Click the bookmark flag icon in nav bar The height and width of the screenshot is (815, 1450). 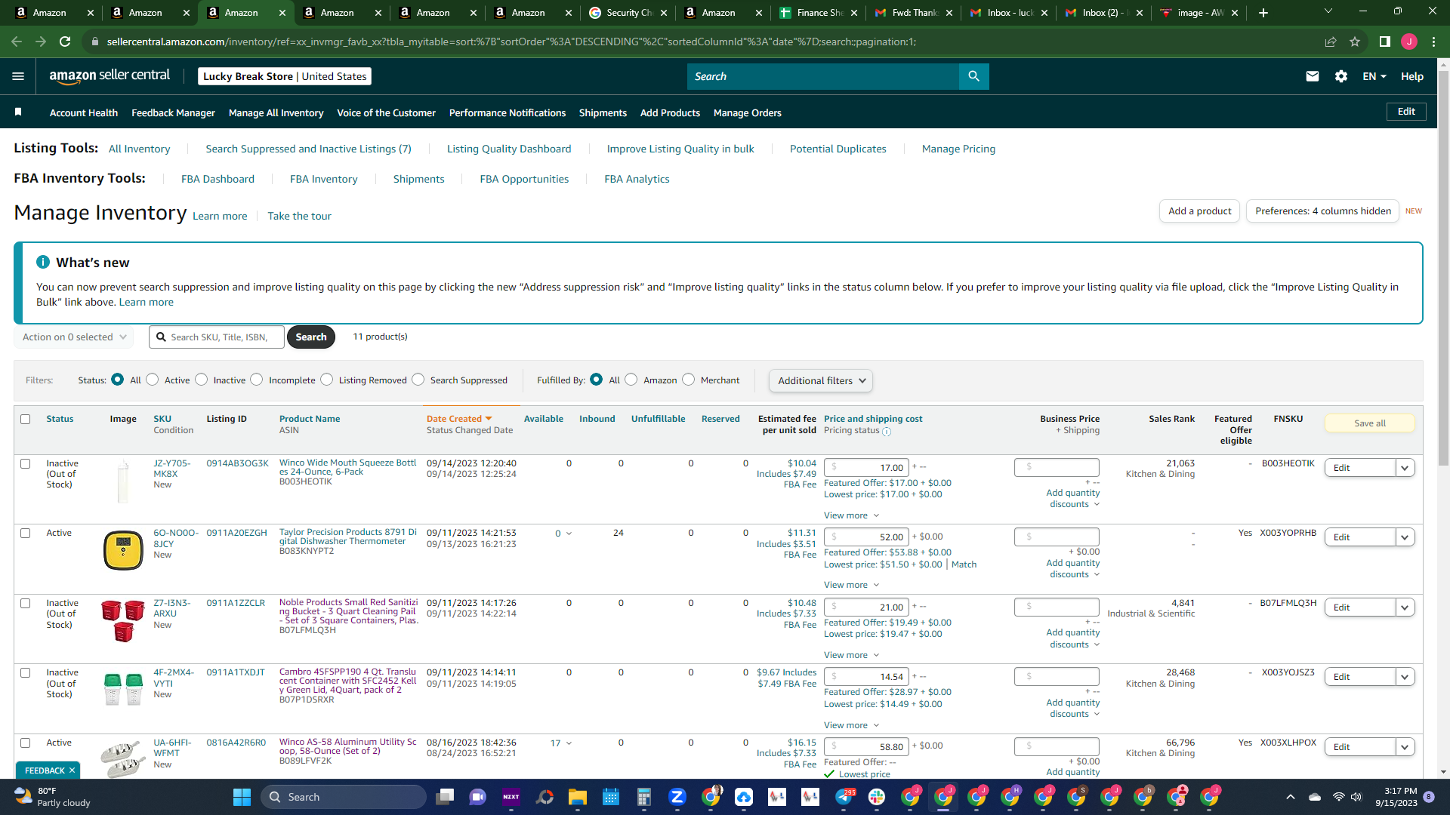coord(18,112)
